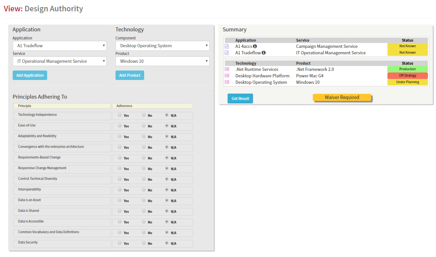Click the Product header in Technology table
The image size is (436, 257).
pyautogui.click(x=303, y=63)
